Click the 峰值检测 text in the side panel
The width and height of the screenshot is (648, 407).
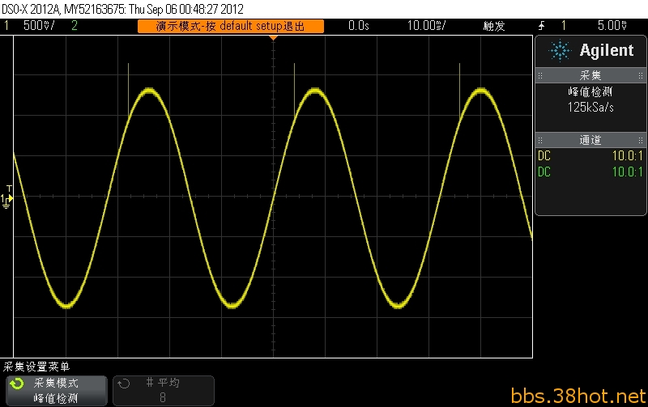(590, 91)
